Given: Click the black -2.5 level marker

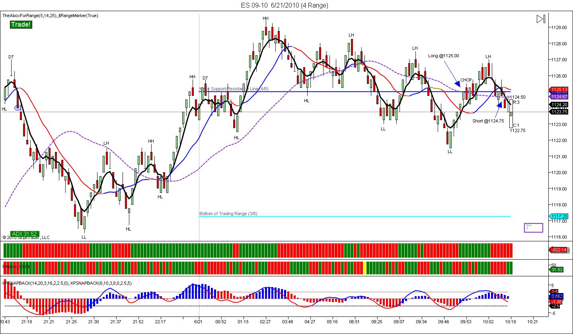Looking at the screenshot, I should (554, 306).
